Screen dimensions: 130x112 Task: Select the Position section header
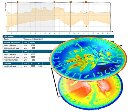point(7,63)
